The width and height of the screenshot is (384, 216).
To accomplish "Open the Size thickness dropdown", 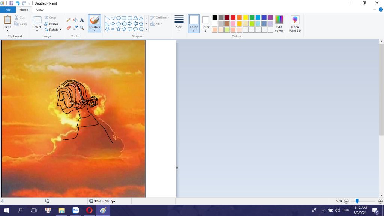I will 179,23.
